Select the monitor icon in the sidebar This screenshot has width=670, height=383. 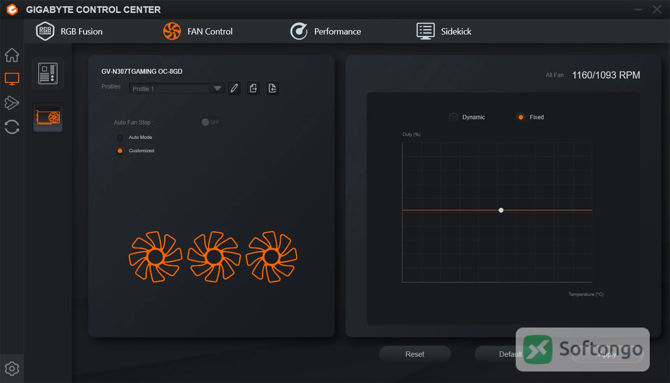[12, 79]
